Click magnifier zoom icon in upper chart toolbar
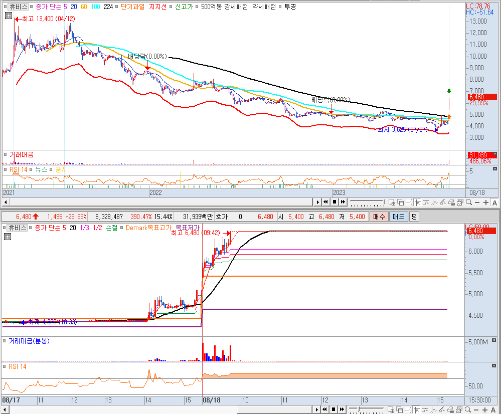The height and width of the screenshot is (414, 501). pyautogui.click(x=469, y=202)
